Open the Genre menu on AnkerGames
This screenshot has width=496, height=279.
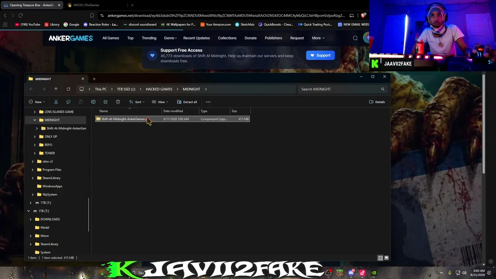170,38
